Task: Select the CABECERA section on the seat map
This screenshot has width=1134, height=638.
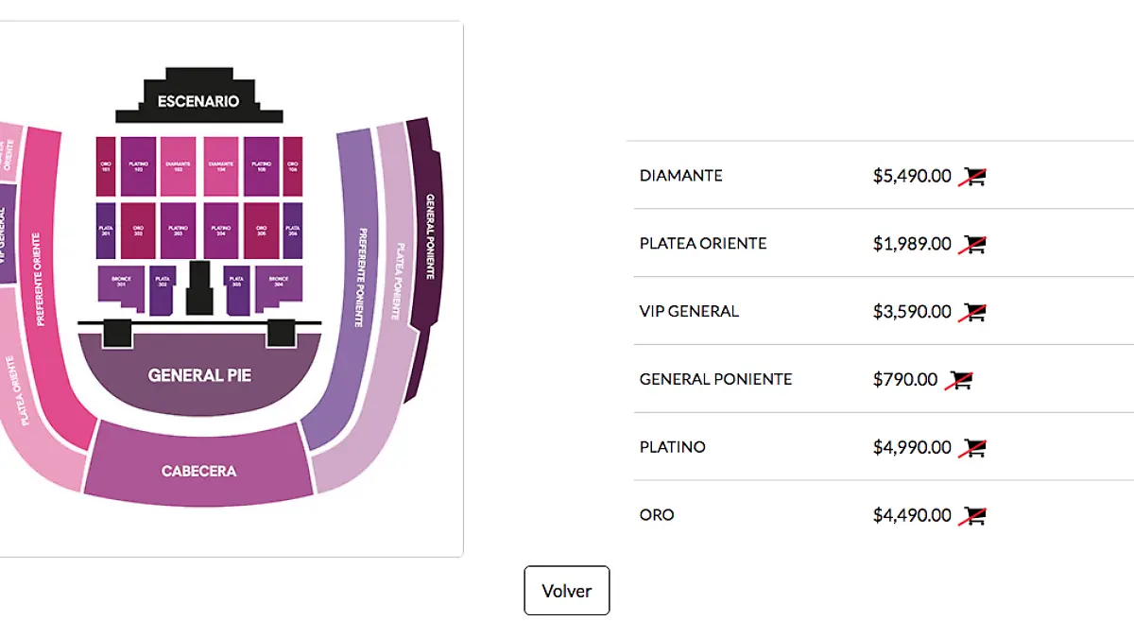Action: coord(198,470)
